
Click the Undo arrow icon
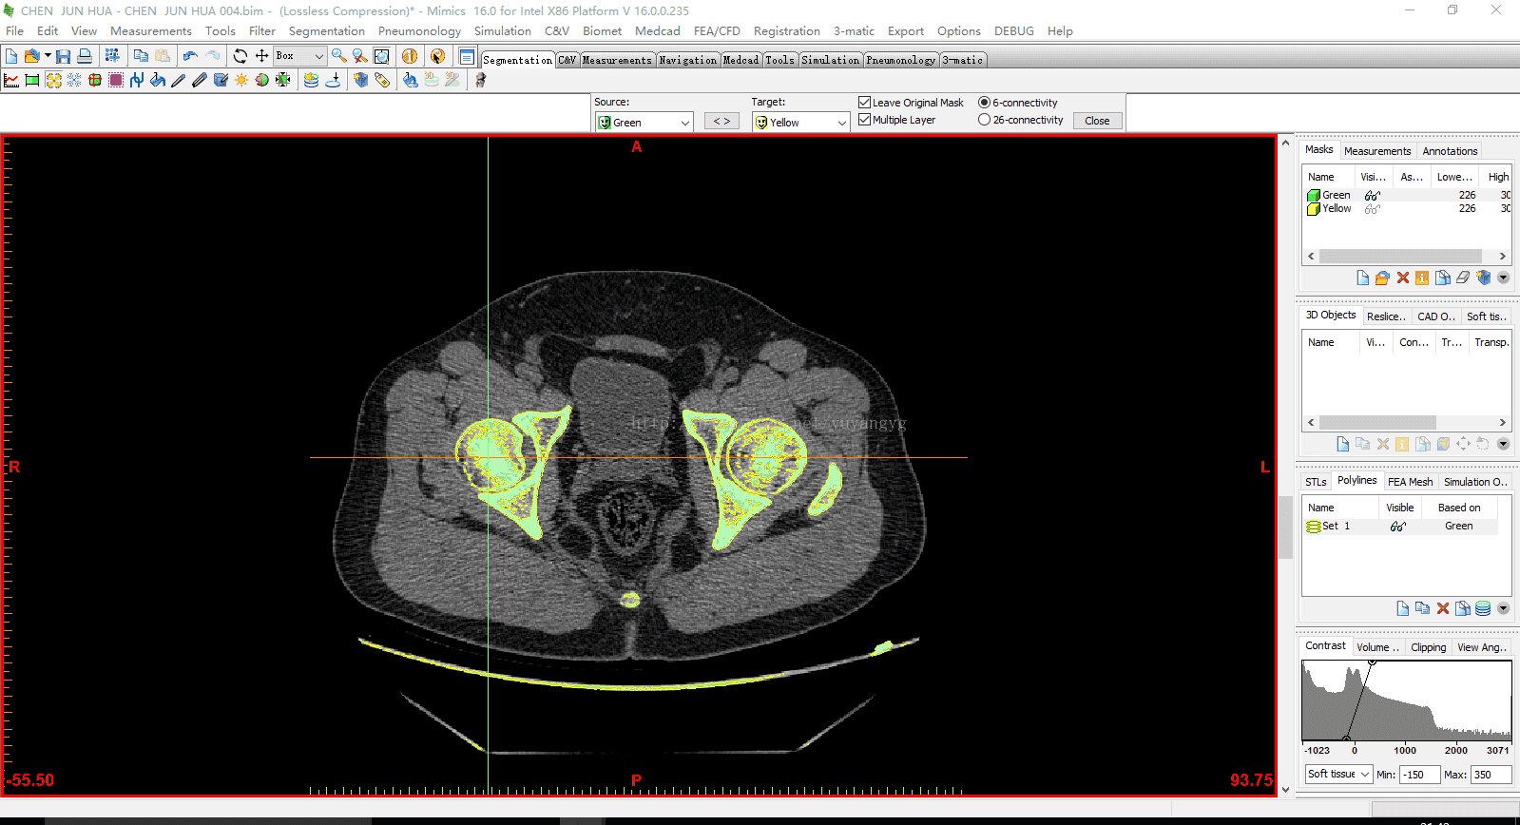click(190, 56)
